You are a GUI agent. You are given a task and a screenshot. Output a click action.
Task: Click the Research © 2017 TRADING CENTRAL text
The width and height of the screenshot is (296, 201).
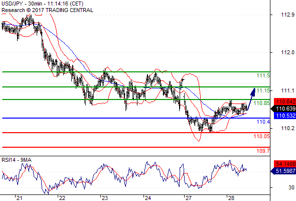point(47,10)
